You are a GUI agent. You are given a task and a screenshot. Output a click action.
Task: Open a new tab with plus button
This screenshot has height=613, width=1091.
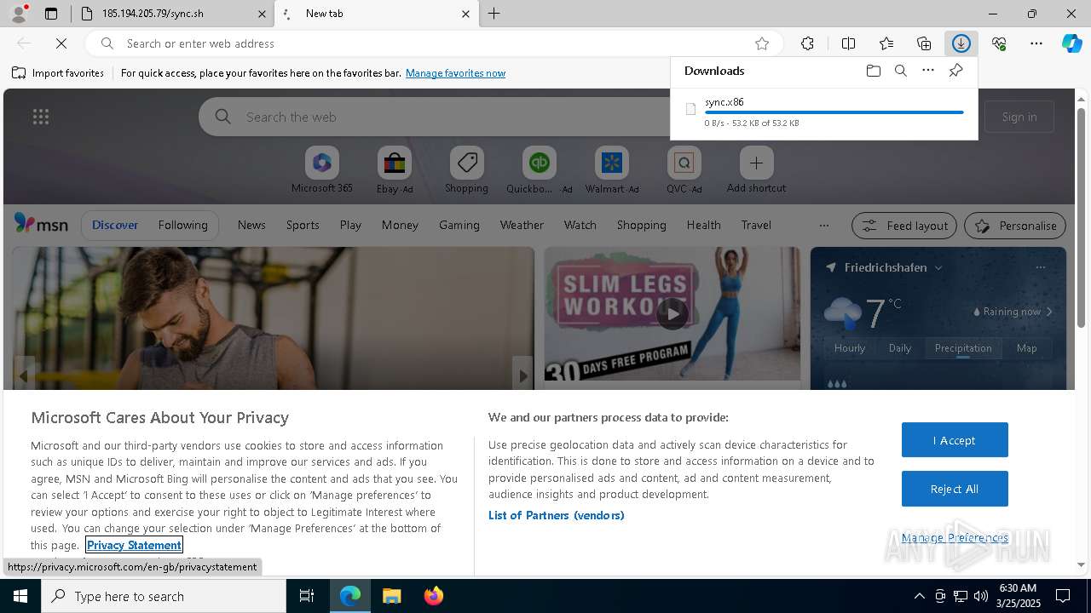494,14
